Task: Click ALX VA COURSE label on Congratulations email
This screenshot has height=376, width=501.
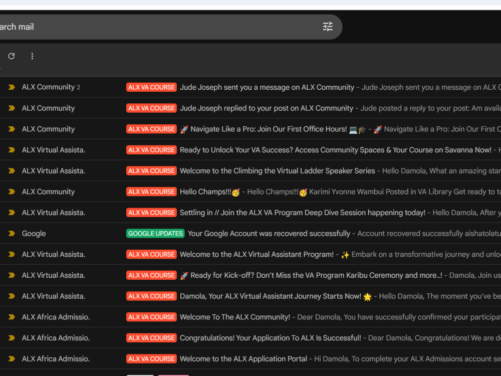Action: (x=151, y=338)
